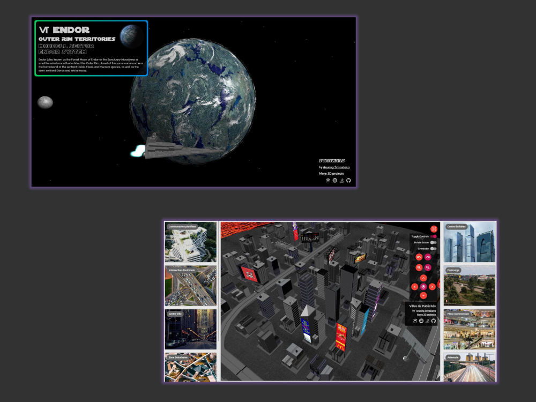Viewport: 536px width, 402px height.
Task: Open More 3D projects link in Endor scene
Action: 331,173
